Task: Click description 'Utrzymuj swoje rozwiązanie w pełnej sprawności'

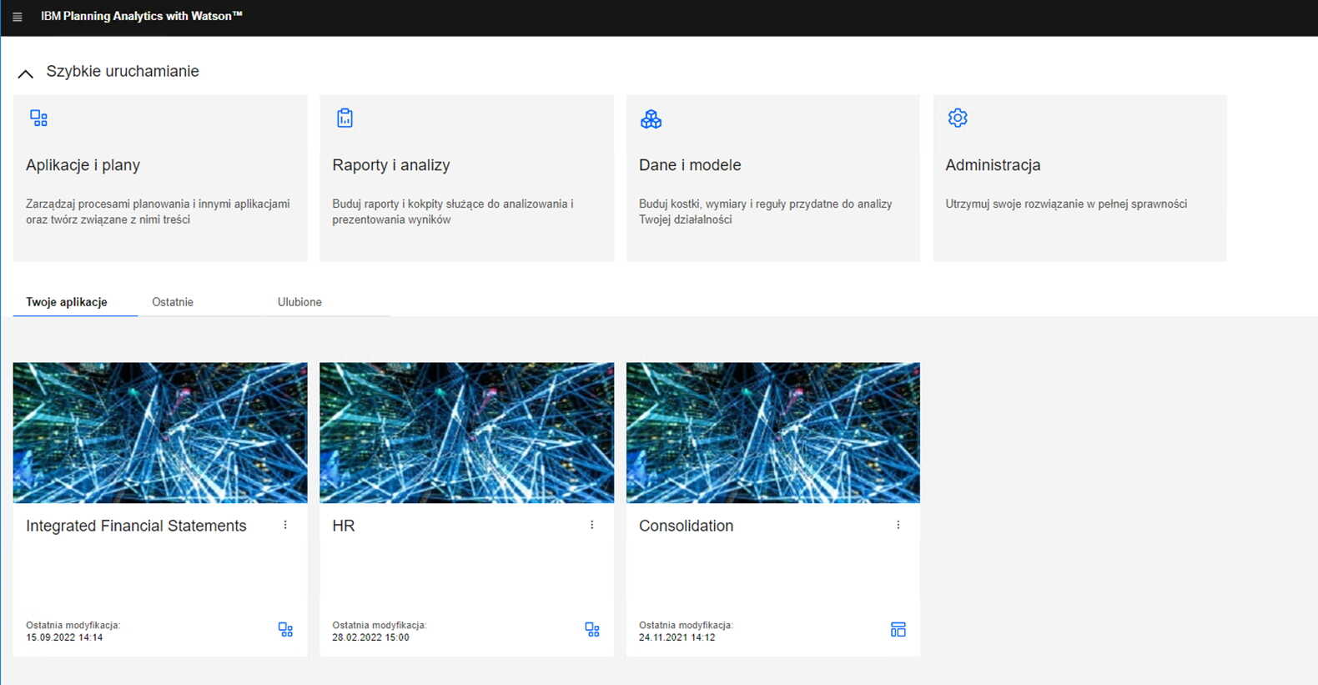Action: tap(1066, 204)
